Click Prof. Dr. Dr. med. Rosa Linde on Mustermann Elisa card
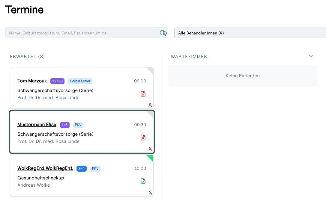This screenshot has width=326, height=201. (49, 141)
